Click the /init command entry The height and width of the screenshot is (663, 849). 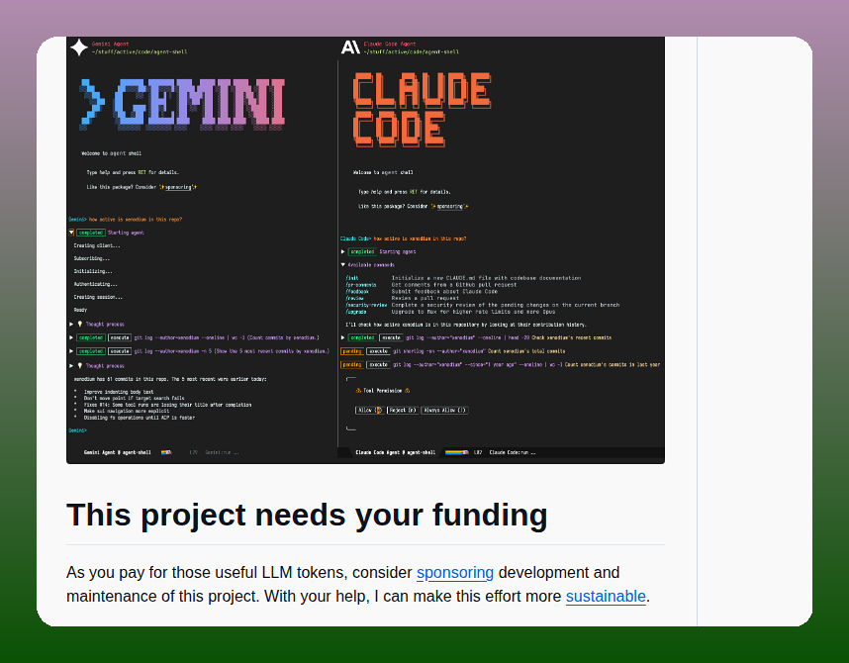click(352, 278)
